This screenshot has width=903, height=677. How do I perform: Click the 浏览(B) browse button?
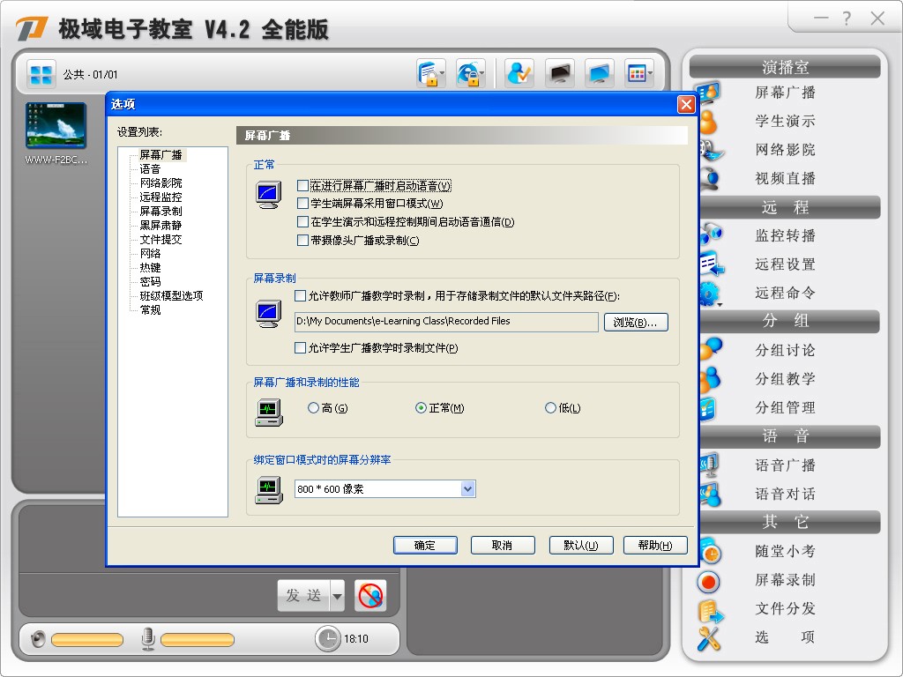click(636, 322)
